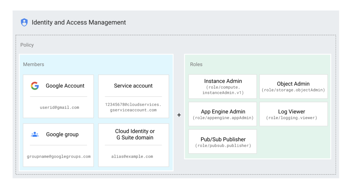
Task: Select the Google Account member card
Action: [58, 96]
